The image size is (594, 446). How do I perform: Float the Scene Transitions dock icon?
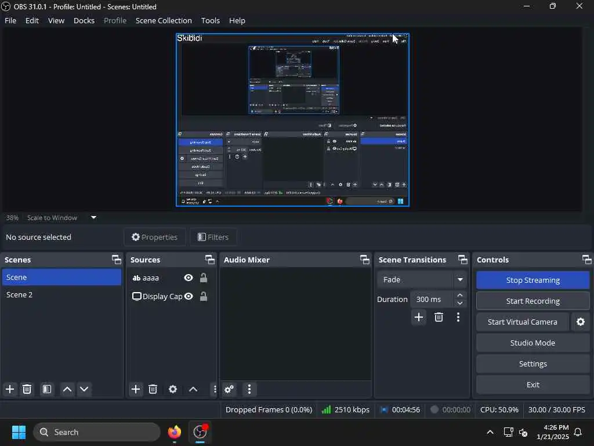pyautogui.click(x=462, y=260)
